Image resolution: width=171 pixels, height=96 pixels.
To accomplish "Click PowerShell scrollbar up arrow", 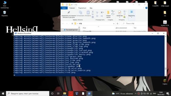I will coord(166,37).
